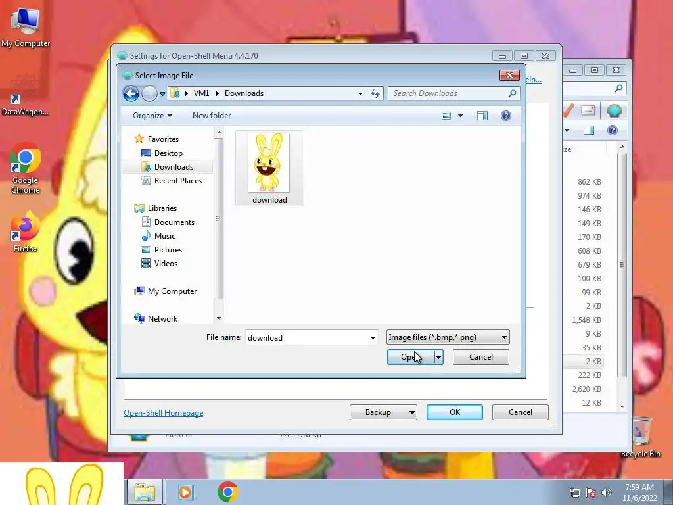Expand the recent locations dropdown arrow

coord(163,93)
